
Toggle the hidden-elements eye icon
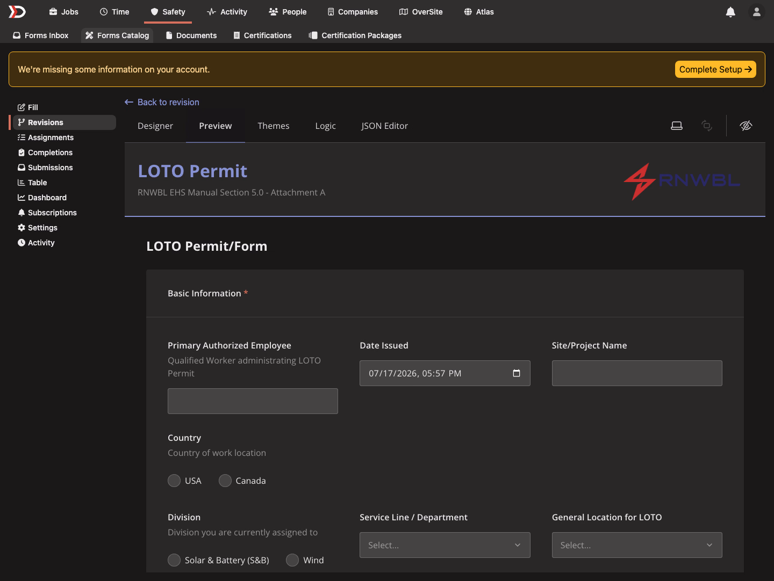[x=746, y=126]
